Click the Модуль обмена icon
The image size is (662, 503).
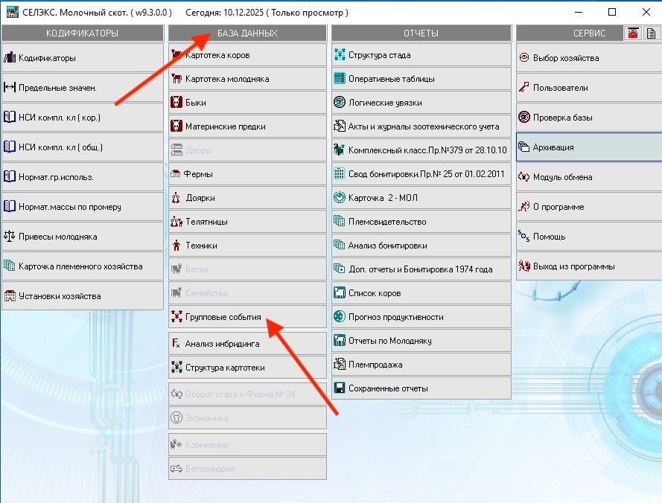524,177
